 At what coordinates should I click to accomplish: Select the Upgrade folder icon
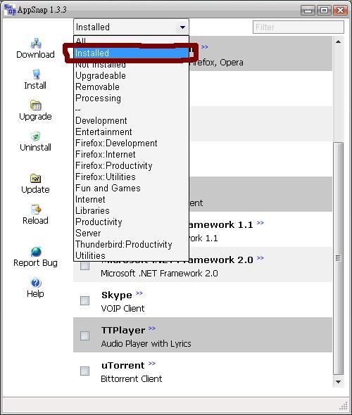[36, 106]
